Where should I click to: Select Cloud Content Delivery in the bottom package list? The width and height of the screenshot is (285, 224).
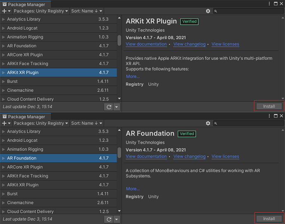pyautogui.click(x=58, y=211)
